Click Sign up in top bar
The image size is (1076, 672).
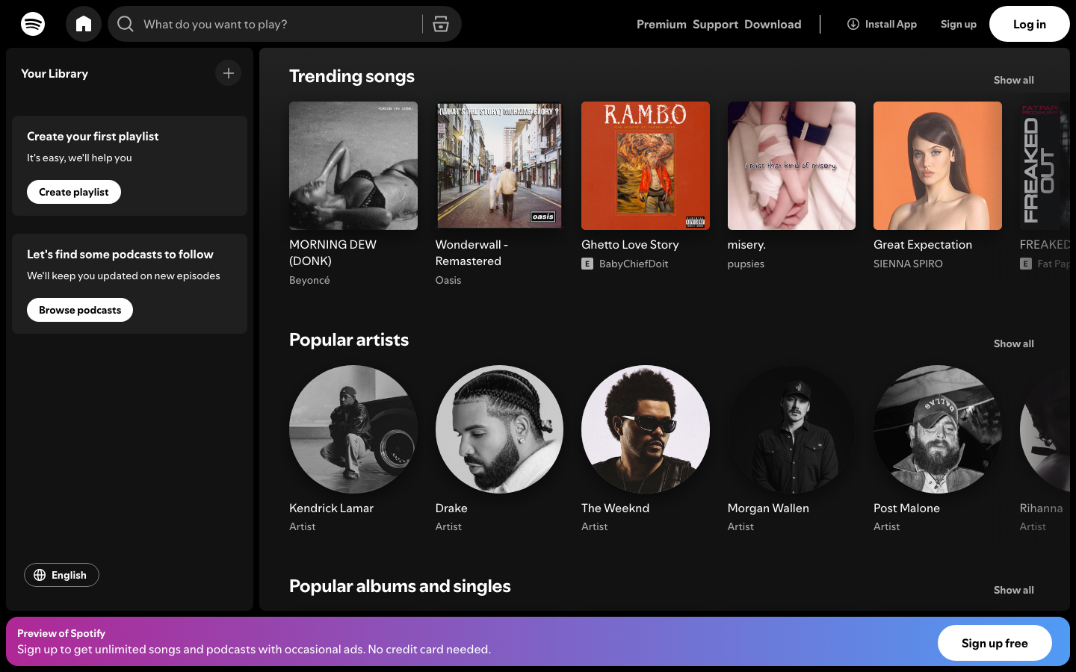pyautogui.click(x=958, y=24)
